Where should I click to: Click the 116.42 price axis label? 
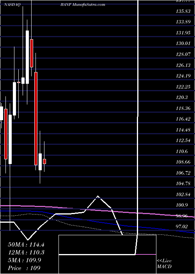183,119
